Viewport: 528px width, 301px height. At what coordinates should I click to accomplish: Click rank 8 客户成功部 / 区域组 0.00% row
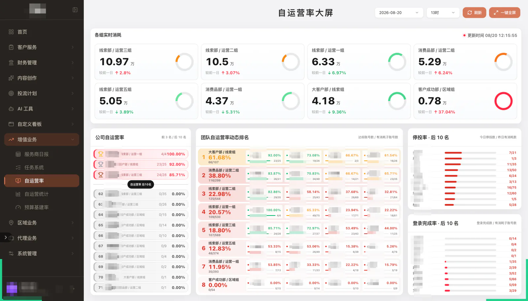[299, 284]
